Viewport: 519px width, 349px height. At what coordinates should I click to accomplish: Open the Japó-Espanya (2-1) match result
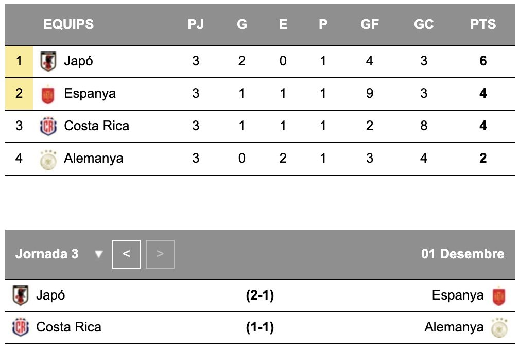coord(259,295)
